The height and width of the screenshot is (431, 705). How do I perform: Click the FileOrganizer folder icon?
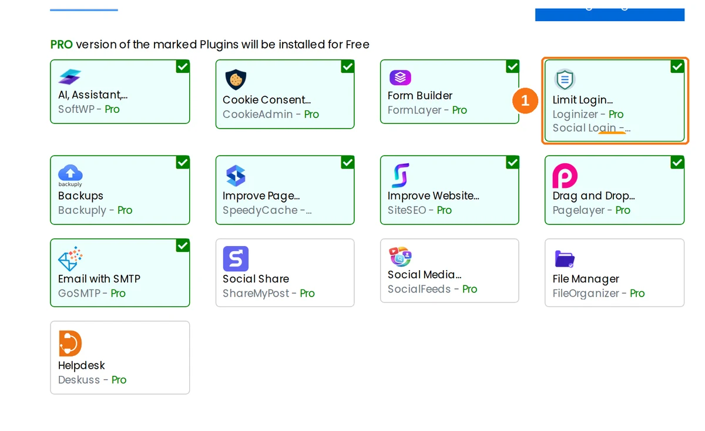pos(565,259)
